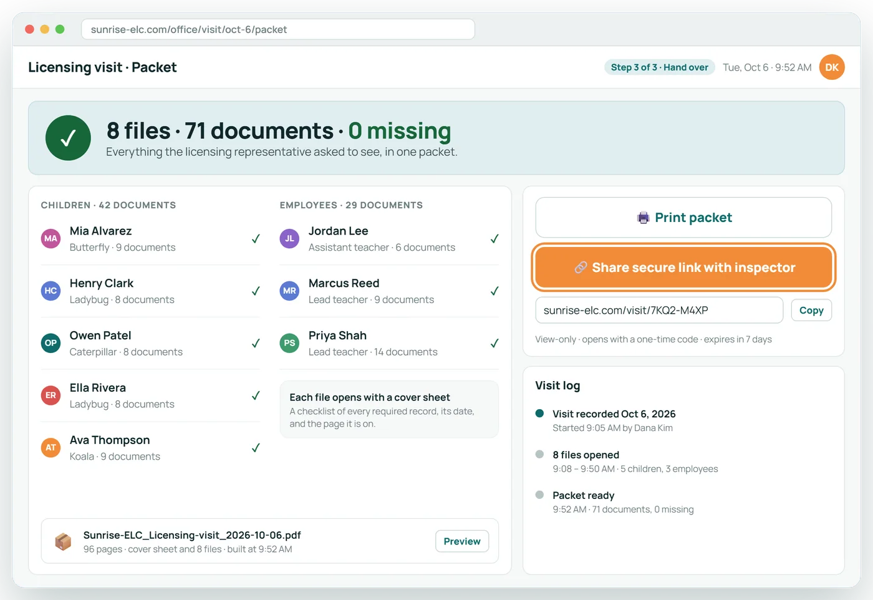Open the Visit recorded Oct 6 log entry
This screenshot has height=600, width=873.
(614, 420)
